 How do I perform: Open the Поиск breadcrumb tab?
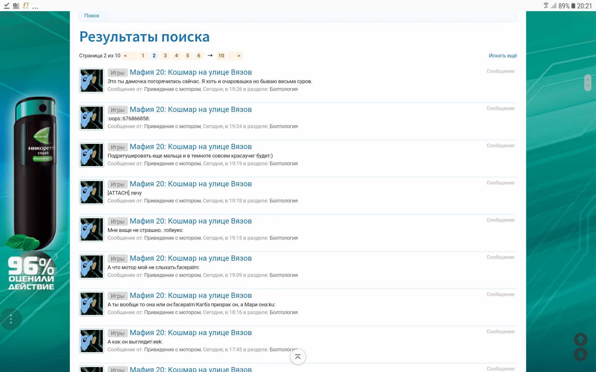pos(92,16)
